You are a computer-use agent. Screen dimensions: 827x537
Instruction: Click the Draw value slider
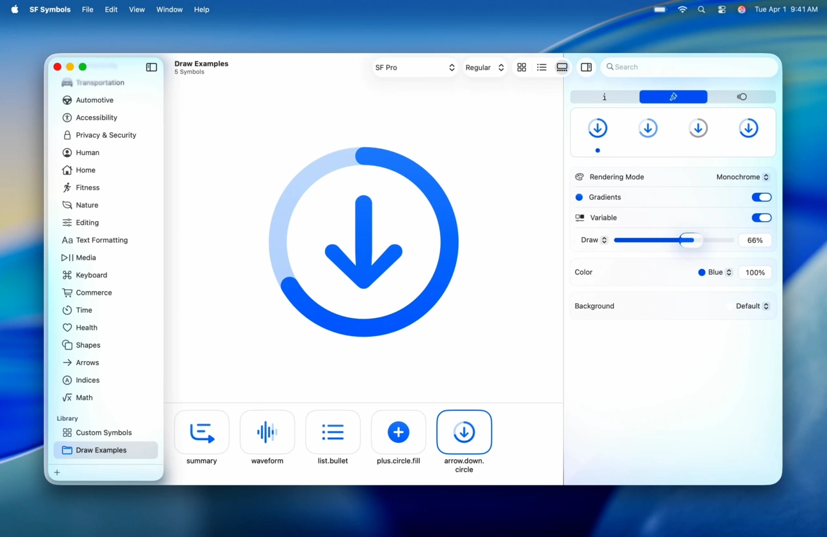tap(673, 240)
